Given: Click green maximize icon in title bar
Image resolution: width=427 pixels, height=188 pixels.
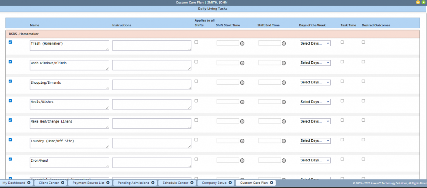Looking at the screenshot, I should [x=423, y=3].
